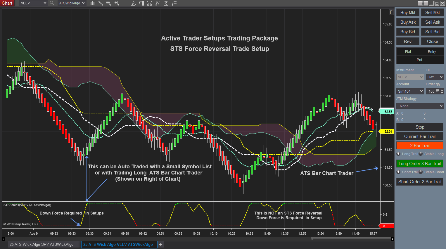Click the order quantity spinner arrows
This screenshot has width=446, height=249.
pos(442,91)
